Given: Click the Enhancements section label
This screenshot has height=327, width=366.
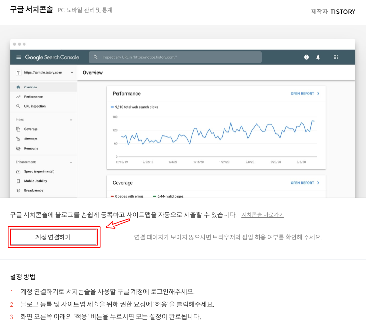Looking at the screenshot, I should pyautogui.click(x=26, y=162).
